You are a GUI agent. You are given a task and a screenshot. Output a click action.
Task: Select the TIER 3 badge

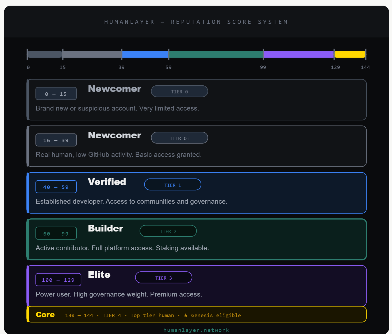(164, 278)
